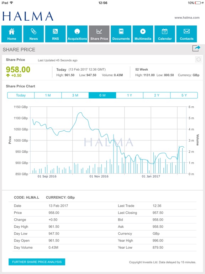Tap the HALMA logo

pos(28,16)
